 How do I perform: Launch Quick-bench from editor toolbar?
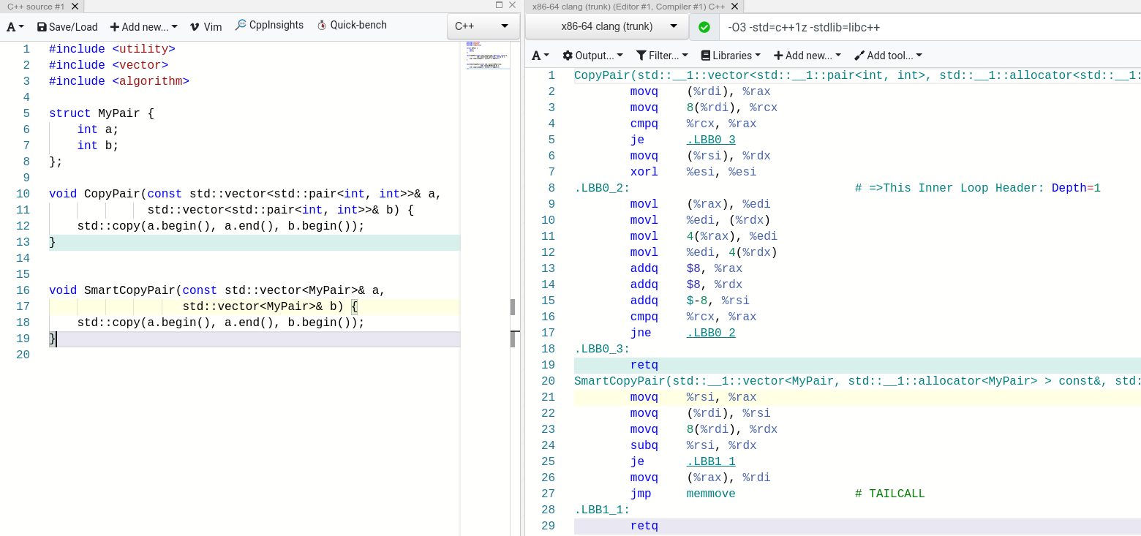(352, 25)
